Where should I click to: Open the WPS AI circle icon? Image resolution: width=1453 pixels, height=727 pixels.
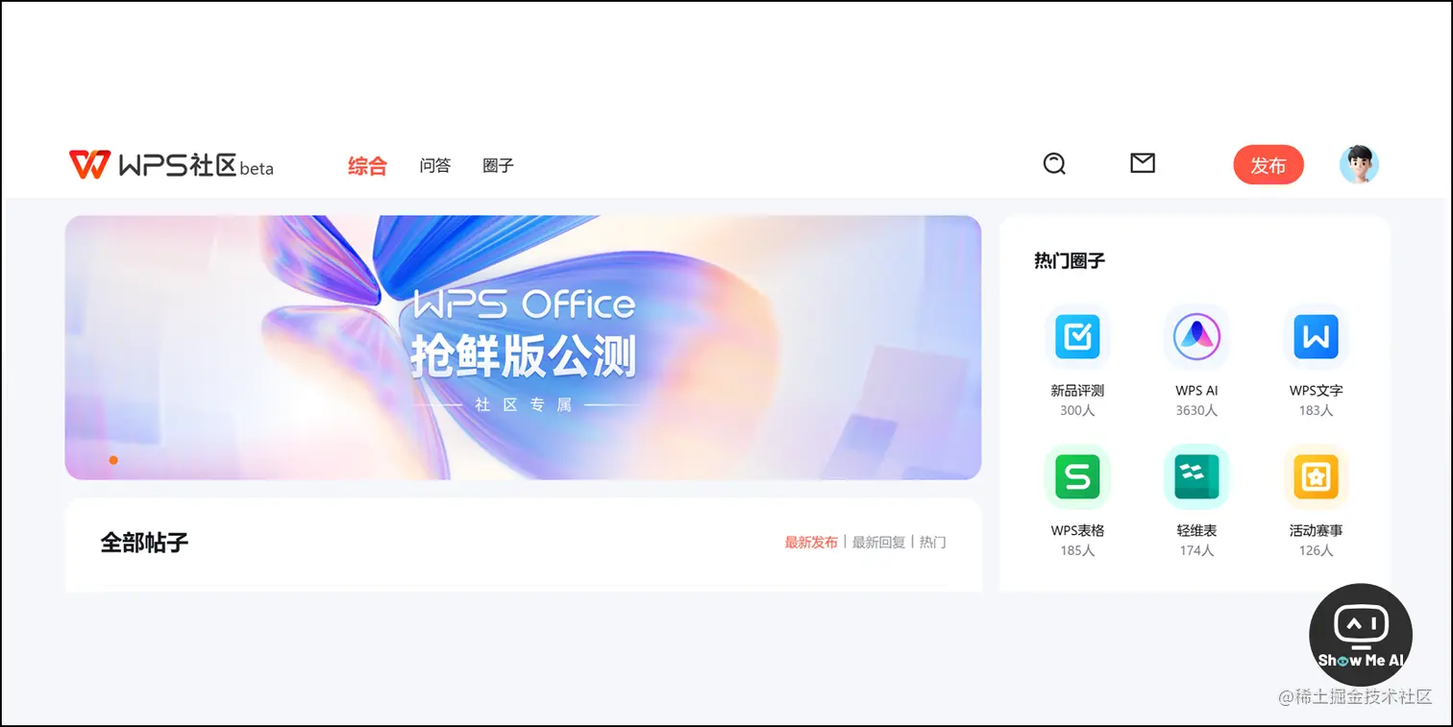(1196, 337)
